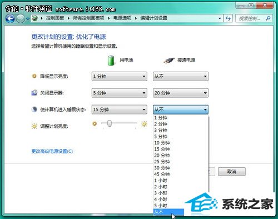
Task: Select 20 分钟 in the sleep list
Action: click(181, 156)
